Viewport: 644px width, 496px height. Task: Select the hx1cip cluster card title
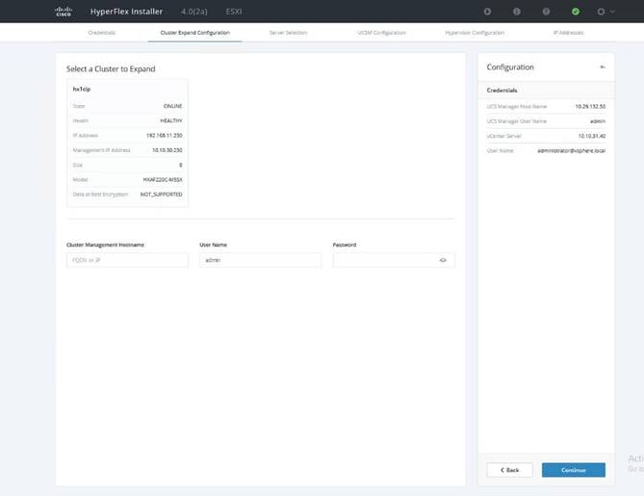82,89
